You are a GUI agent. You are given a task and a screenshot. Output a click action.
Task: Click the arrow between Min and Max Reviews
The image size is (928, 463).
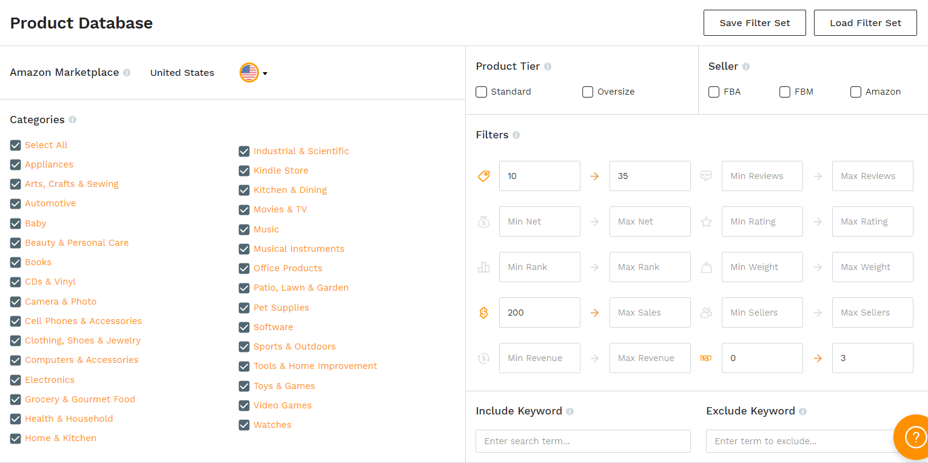point(818,175)
